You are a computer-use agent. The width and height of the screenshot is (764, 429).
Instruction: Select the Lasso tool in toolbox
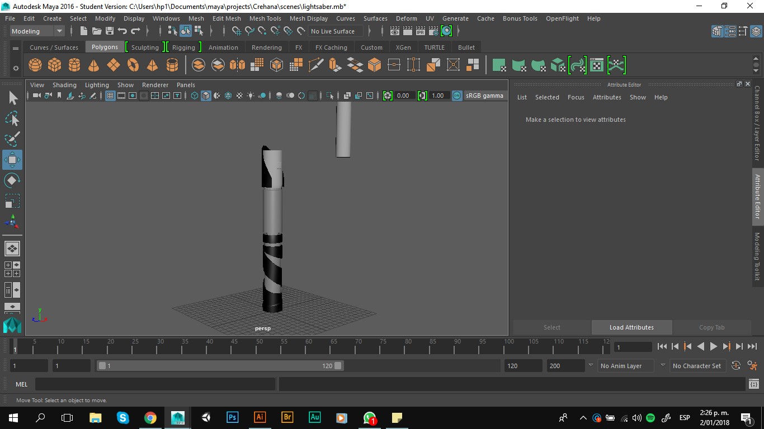point(12,119)
